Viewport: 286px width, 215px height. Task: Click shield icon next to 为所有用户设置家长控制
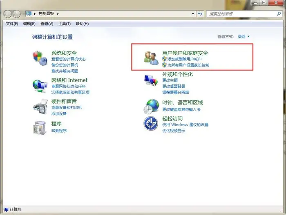tap(164, 65)
